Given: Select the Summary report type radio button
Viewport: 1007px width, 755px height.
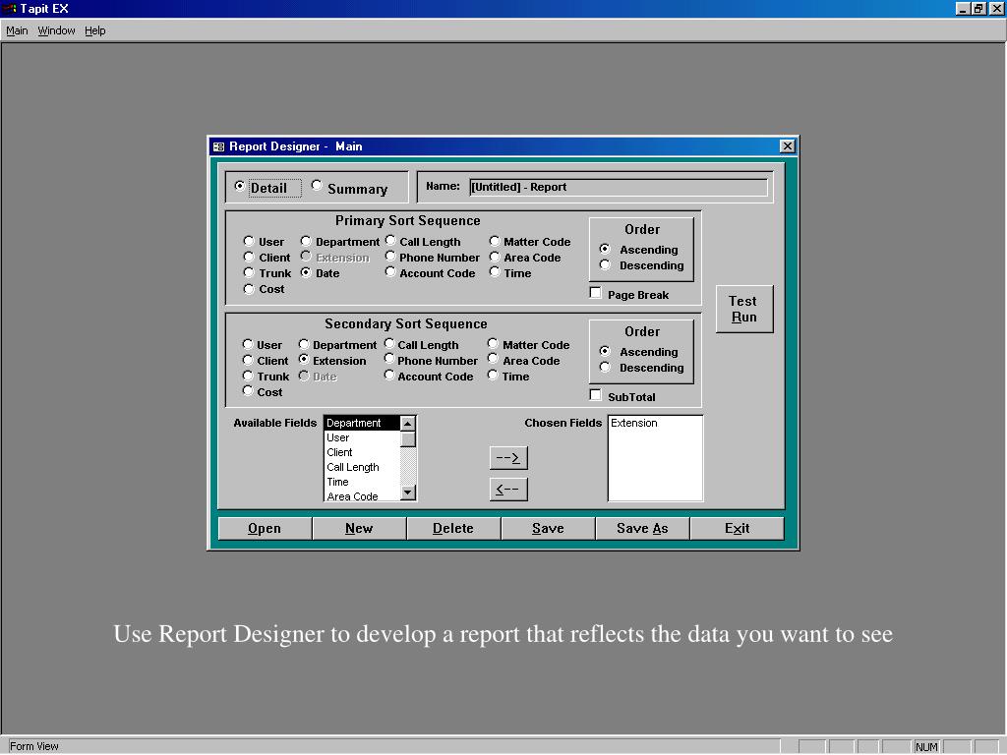Looking at the screenshot, I should tap(317, 186).
